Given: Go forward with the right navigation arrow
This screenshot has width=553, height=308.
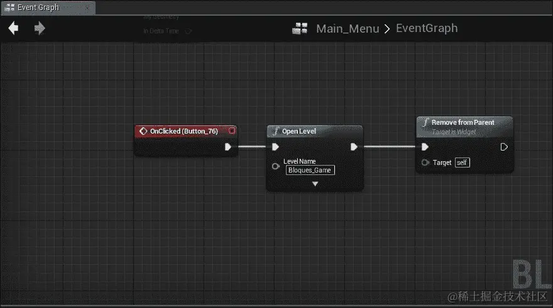Looking at the screenshot, I should click(x=40, y=28).
